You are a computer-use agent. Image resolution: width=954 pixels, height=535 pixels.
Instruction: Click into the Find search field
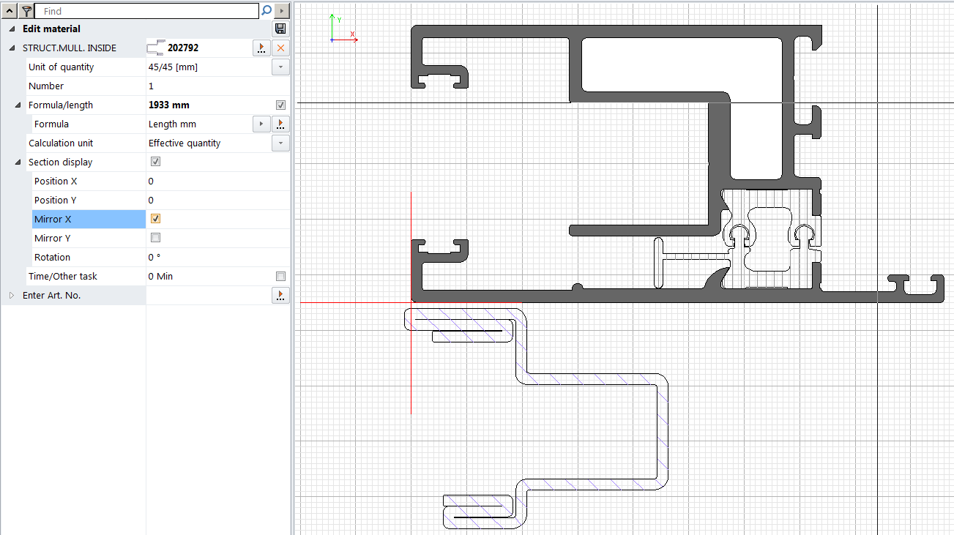coord(146,11)
